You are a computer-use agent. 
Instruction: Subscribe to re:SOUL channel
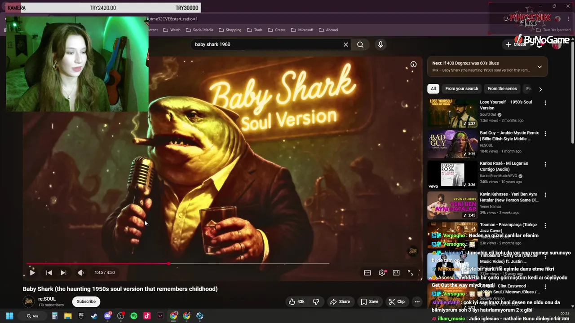[86, 301]
